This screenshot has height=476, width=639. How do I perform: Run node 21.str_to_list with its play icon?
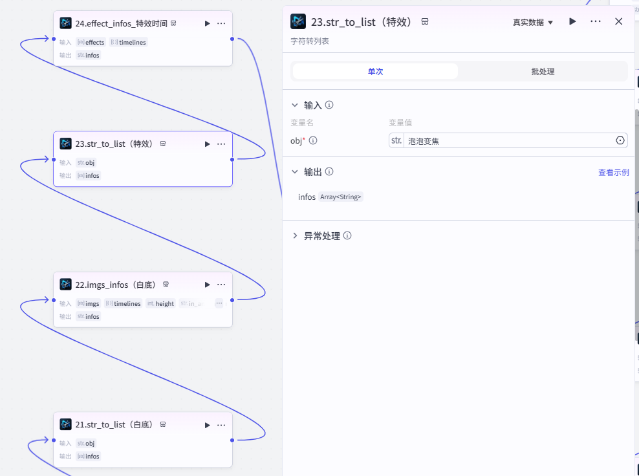coord(207,424)
